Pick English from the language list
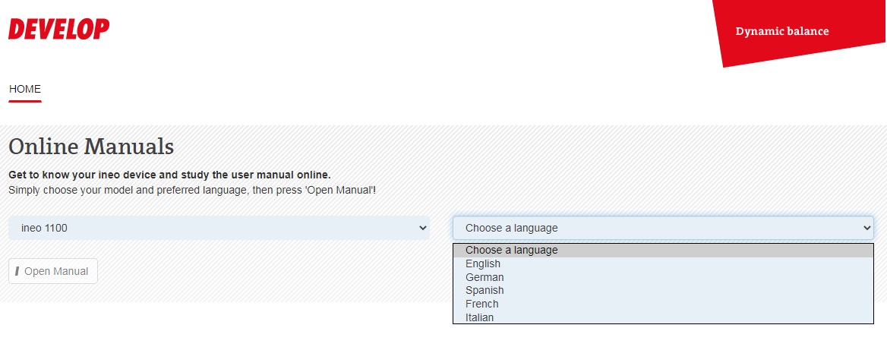Image resolution: width=887 pixels, height=347 pixels. click(x=483, y=263)
